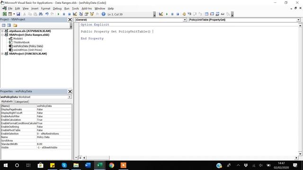Image resolution: width=303 pixels, height=170 pixels.
Task: Open the (General) object dropdown
Action: click(185, 20)
